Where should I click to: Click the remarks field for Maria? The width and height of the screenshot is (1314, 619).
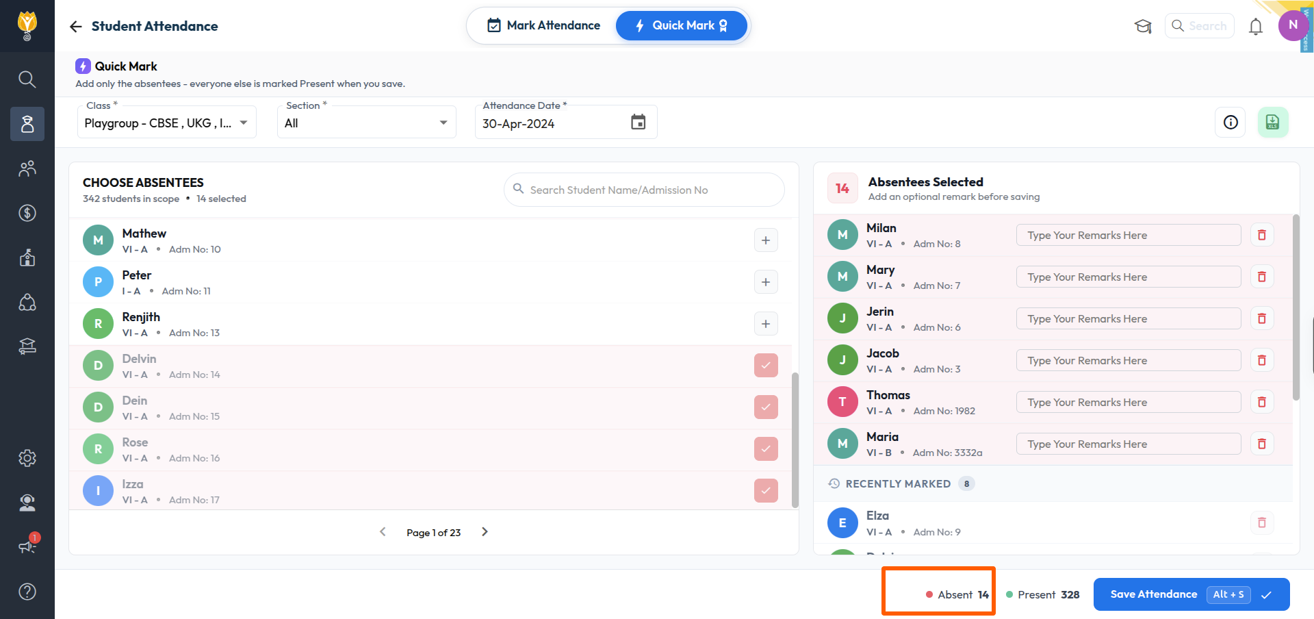click(1129, 444)
